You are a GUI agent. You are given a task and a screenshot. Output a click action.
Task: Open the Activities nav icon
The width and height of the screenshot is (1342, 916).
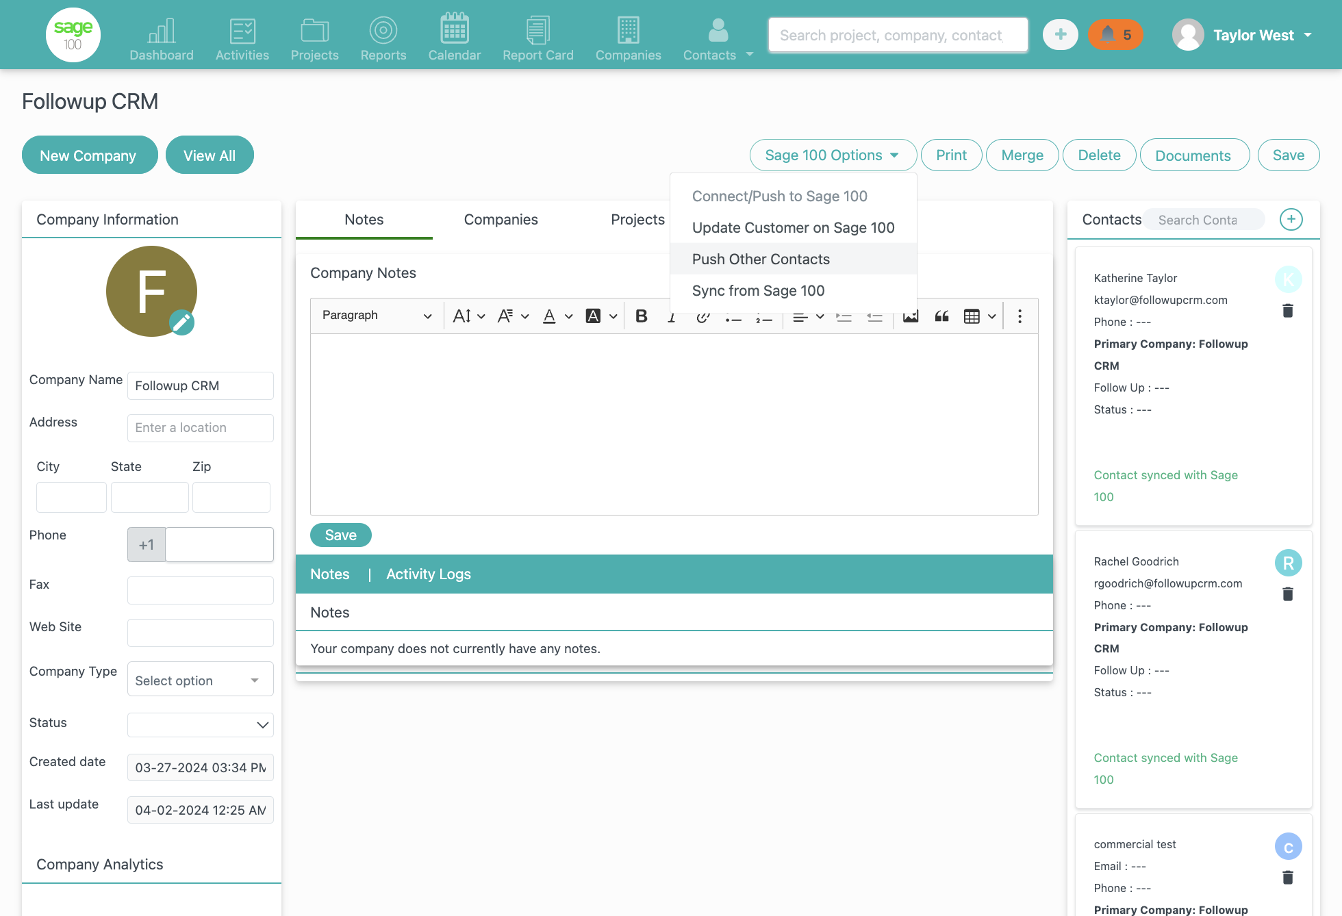pos(242,39)
